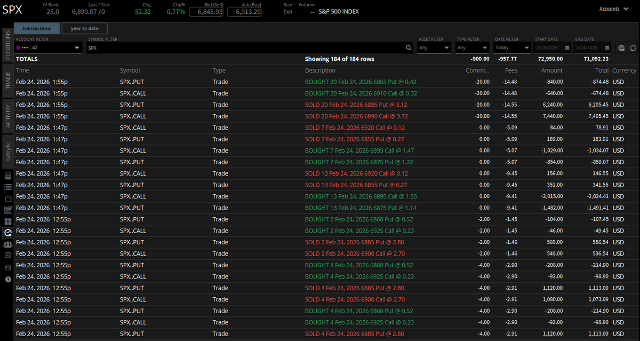Sort by the Total column header
Viewport: 640px width, 341px height.
pos(602,70)
